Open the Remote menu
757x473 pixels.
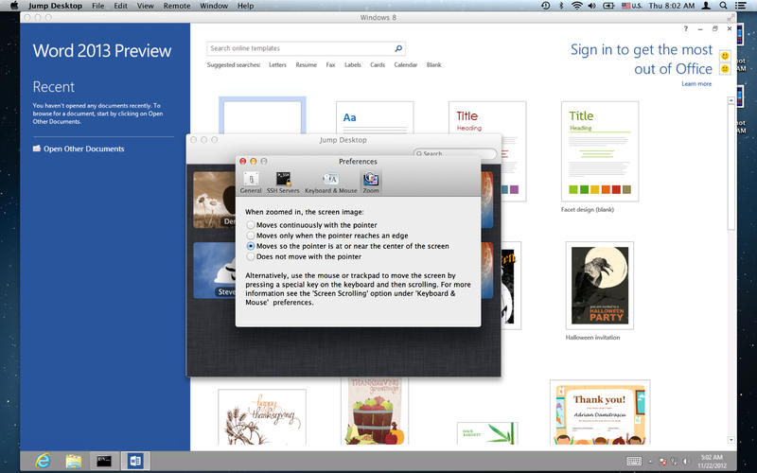click(x=177, y=6)
